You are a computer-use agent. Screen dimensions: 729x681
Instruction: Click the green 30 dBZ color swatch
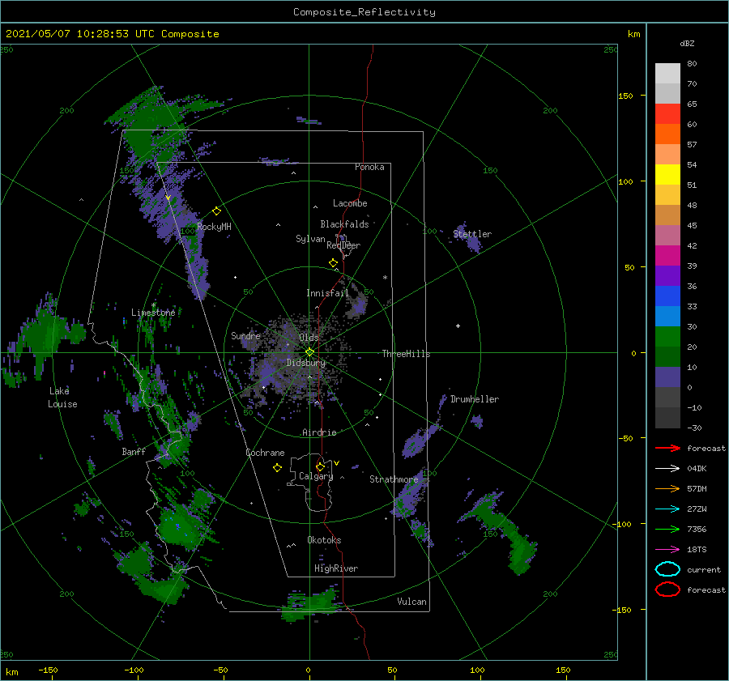tap(667, 336)
